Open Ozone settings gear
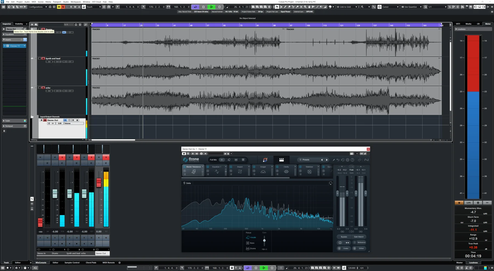This screenshot has width=494, height=271. coord(347,160)
